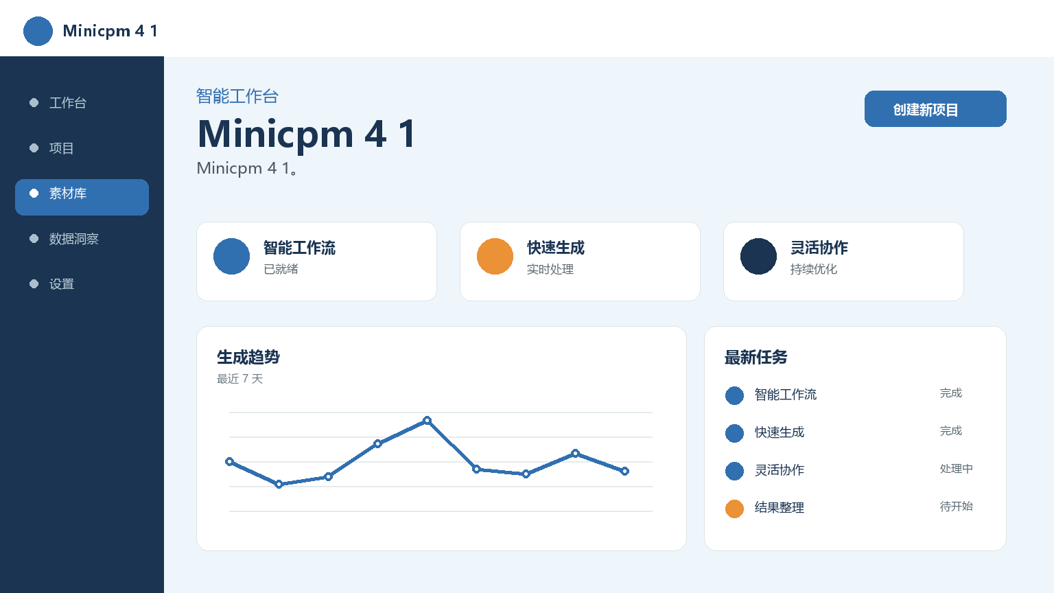Click the 实时处理 status text
Viewport: 1054px width, 593px height.
pos(550,269)
